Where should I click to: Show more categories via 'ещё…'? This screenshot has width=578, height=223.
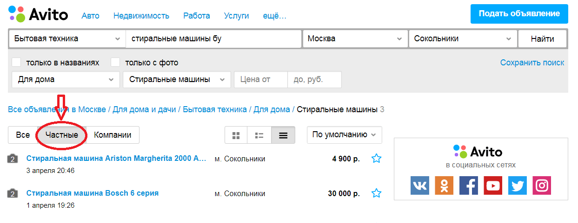click(x=275, y=16)
